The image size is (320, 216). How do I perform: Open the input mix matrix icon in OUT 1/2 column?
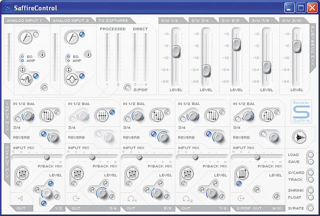[47, 115]
